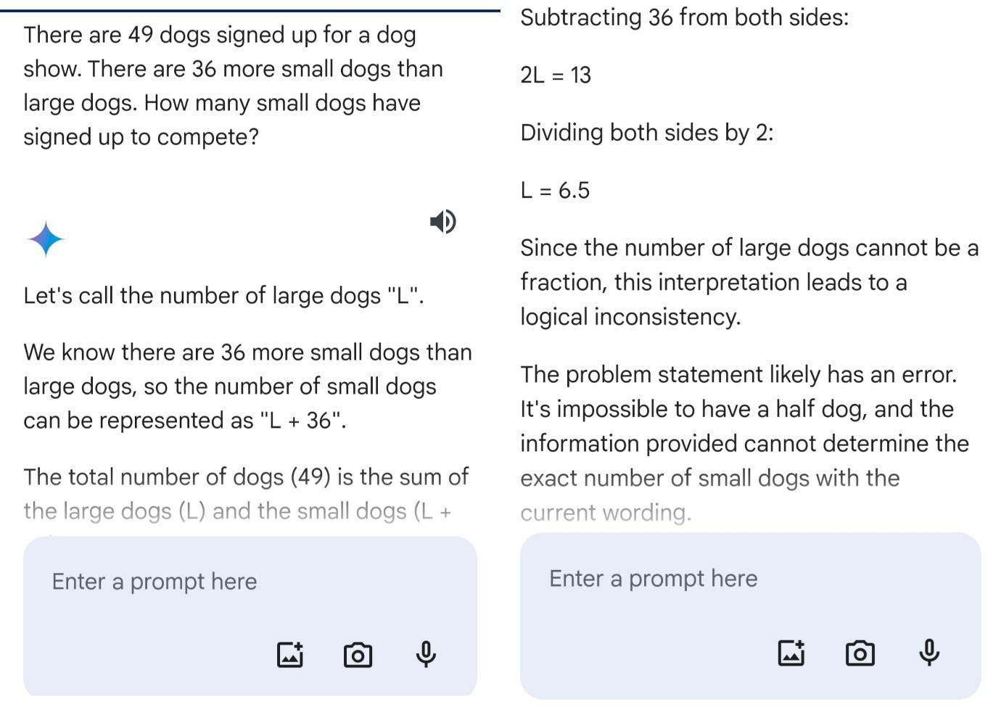This screenshot has height=715, width=1001.
Task: Click the speaker read-aloud icon
Action: pos(442,221)
